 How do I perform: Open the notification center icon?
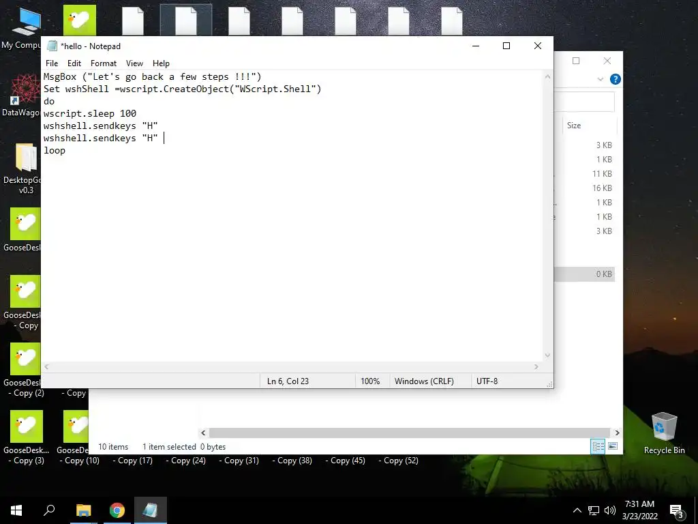[677, 512]
